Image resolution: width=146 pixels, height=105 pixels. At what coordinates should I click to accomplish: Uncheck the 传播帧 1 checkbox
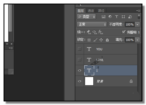123,32
